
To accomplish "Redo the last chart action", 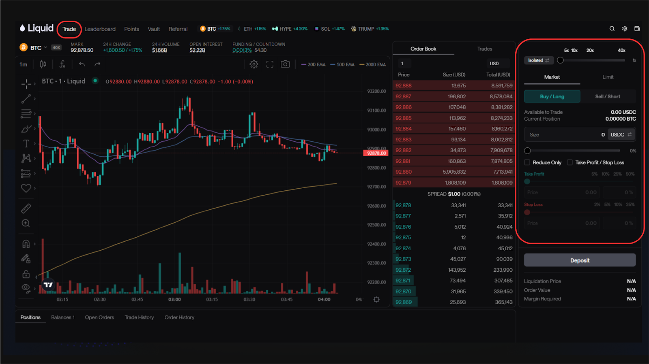I will [x=97, y=64].
